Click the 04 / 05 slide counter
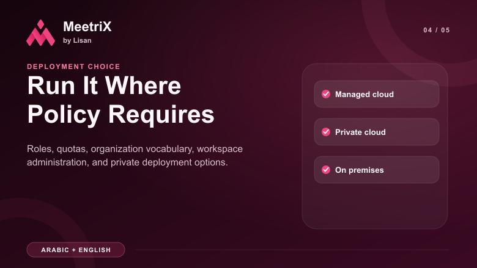 (437, 30)
